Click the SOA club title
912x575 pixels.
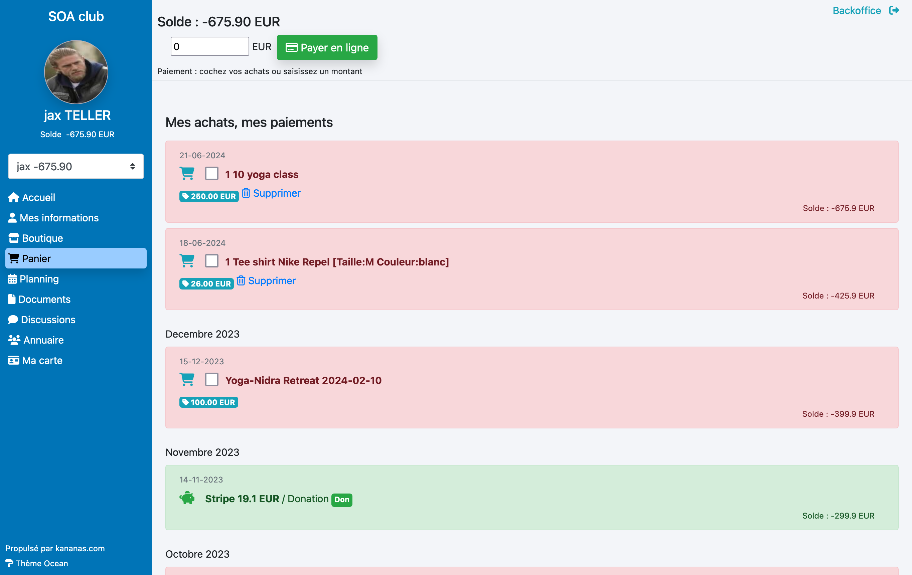pos(76,17)
